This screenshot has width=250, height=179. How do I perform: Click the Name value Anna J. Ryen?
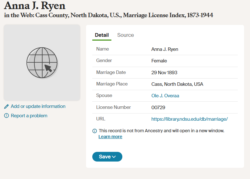(165, 49)
